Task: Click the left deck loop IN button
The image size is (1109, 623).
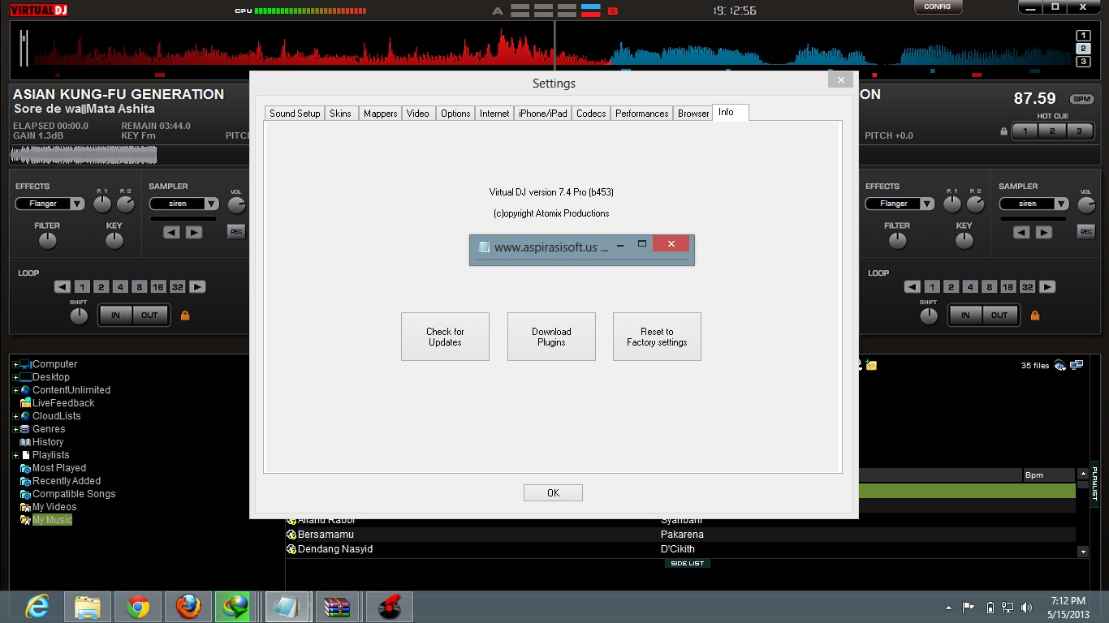Action: click(116, 315)
